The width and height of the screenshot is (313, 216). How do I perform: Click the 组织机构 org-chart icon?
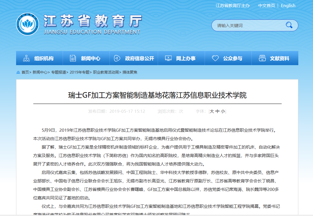click(x=26, y=58)
